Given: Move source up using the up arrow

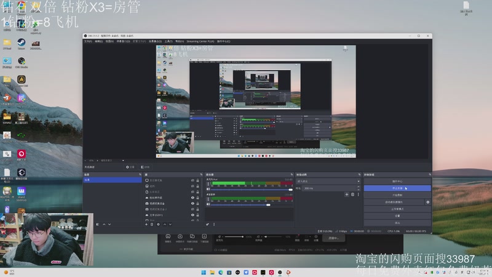Looking at the screenshot, I should coord(165,225).
